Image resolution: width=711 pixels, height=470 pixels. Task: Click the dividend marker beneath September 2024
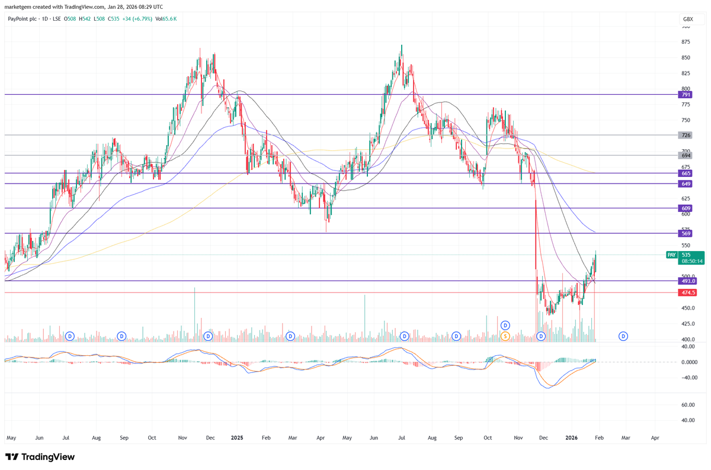point(121,336)
